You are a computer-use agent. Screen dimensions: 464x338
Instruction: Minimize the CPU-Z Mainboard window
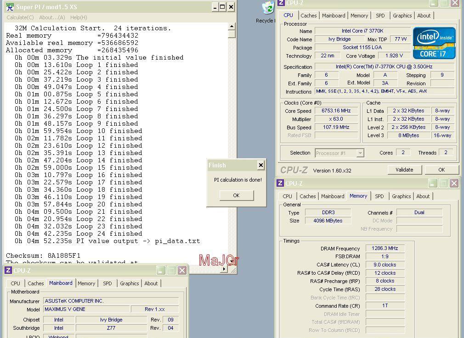161,270
